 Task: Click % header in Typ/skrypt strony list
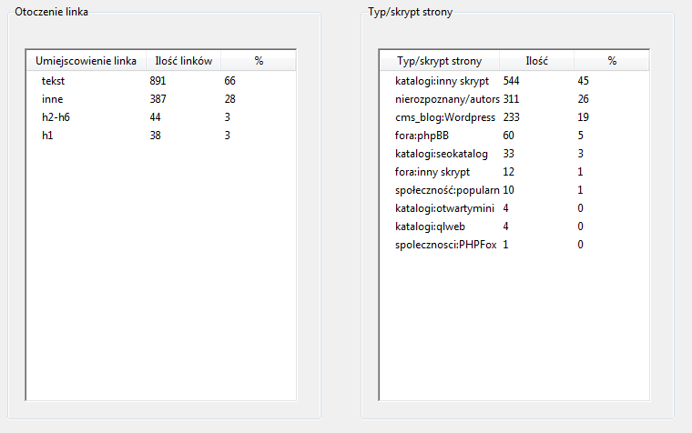pos(612,61)
